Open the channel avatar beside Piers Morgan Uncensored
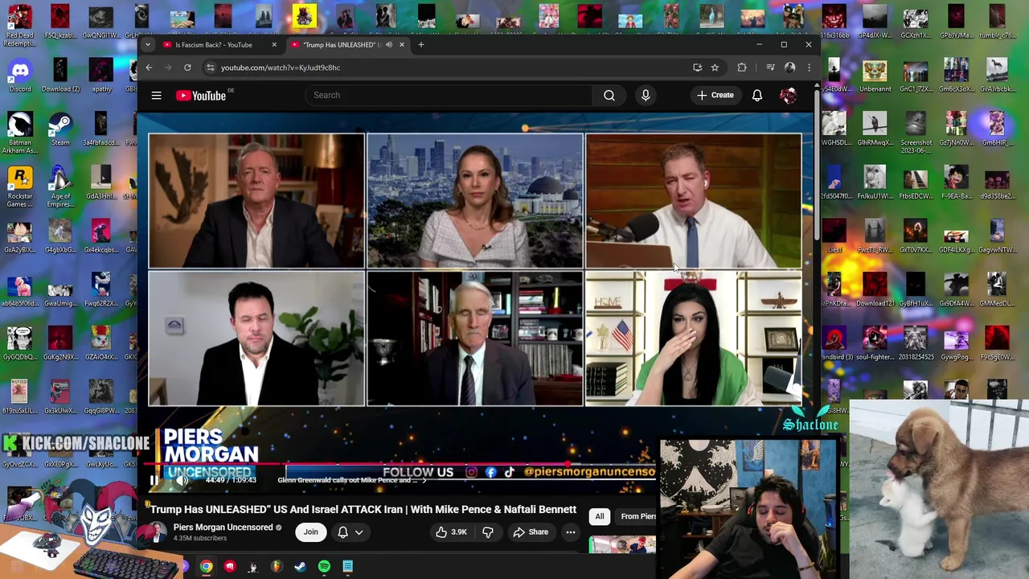 coord(158,532)
